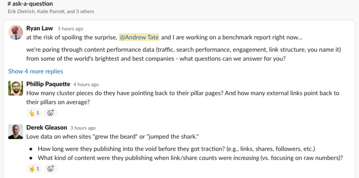View channel members list under the title
This screenshot has height=178, width=359.
tap(51, 12)
